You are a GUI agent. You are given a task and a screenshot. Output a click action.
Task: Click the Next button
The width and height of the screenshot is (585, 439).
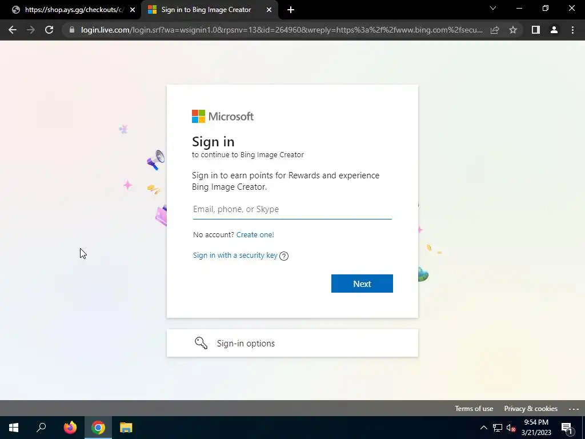pos(362,284)
